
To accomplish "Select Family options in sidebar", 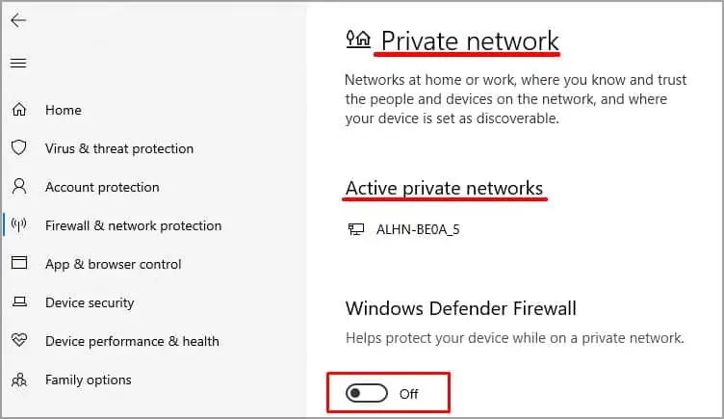I will point(89,380).
